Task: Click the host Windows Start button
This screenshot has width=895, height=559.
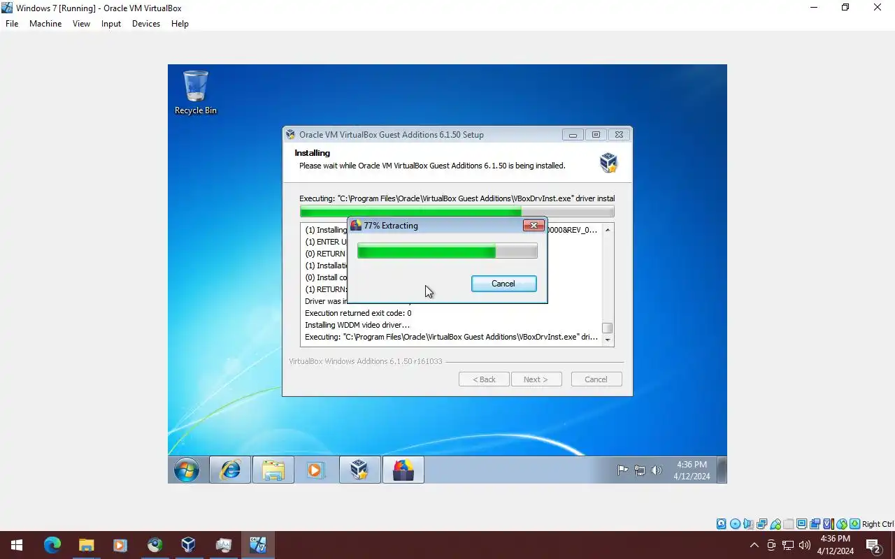Action: point(17,545)
